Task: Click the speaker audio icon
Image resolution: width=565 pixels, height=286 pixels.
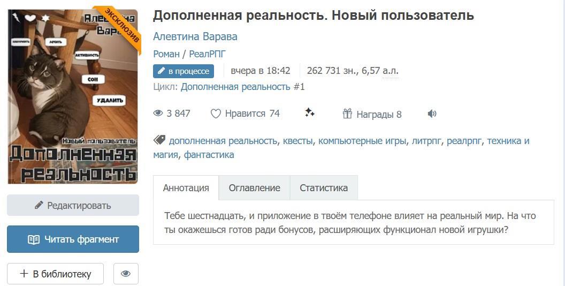Action: pos(432,114)
